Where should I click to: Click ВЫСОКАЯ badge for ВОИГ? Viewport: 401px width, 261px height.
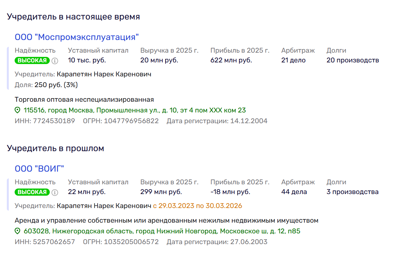pyautogui.click(x=32, y=192)
